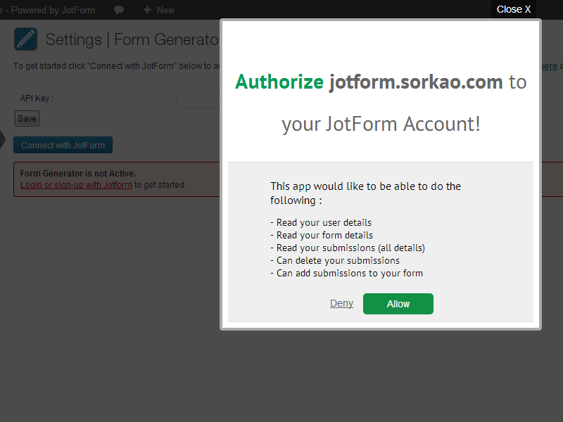Click the Connect with JotForm button

tap(63, 146)
